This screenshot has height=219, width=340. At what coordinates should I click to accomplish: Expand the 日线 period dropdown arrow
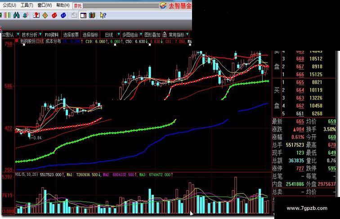coord(119,34)
